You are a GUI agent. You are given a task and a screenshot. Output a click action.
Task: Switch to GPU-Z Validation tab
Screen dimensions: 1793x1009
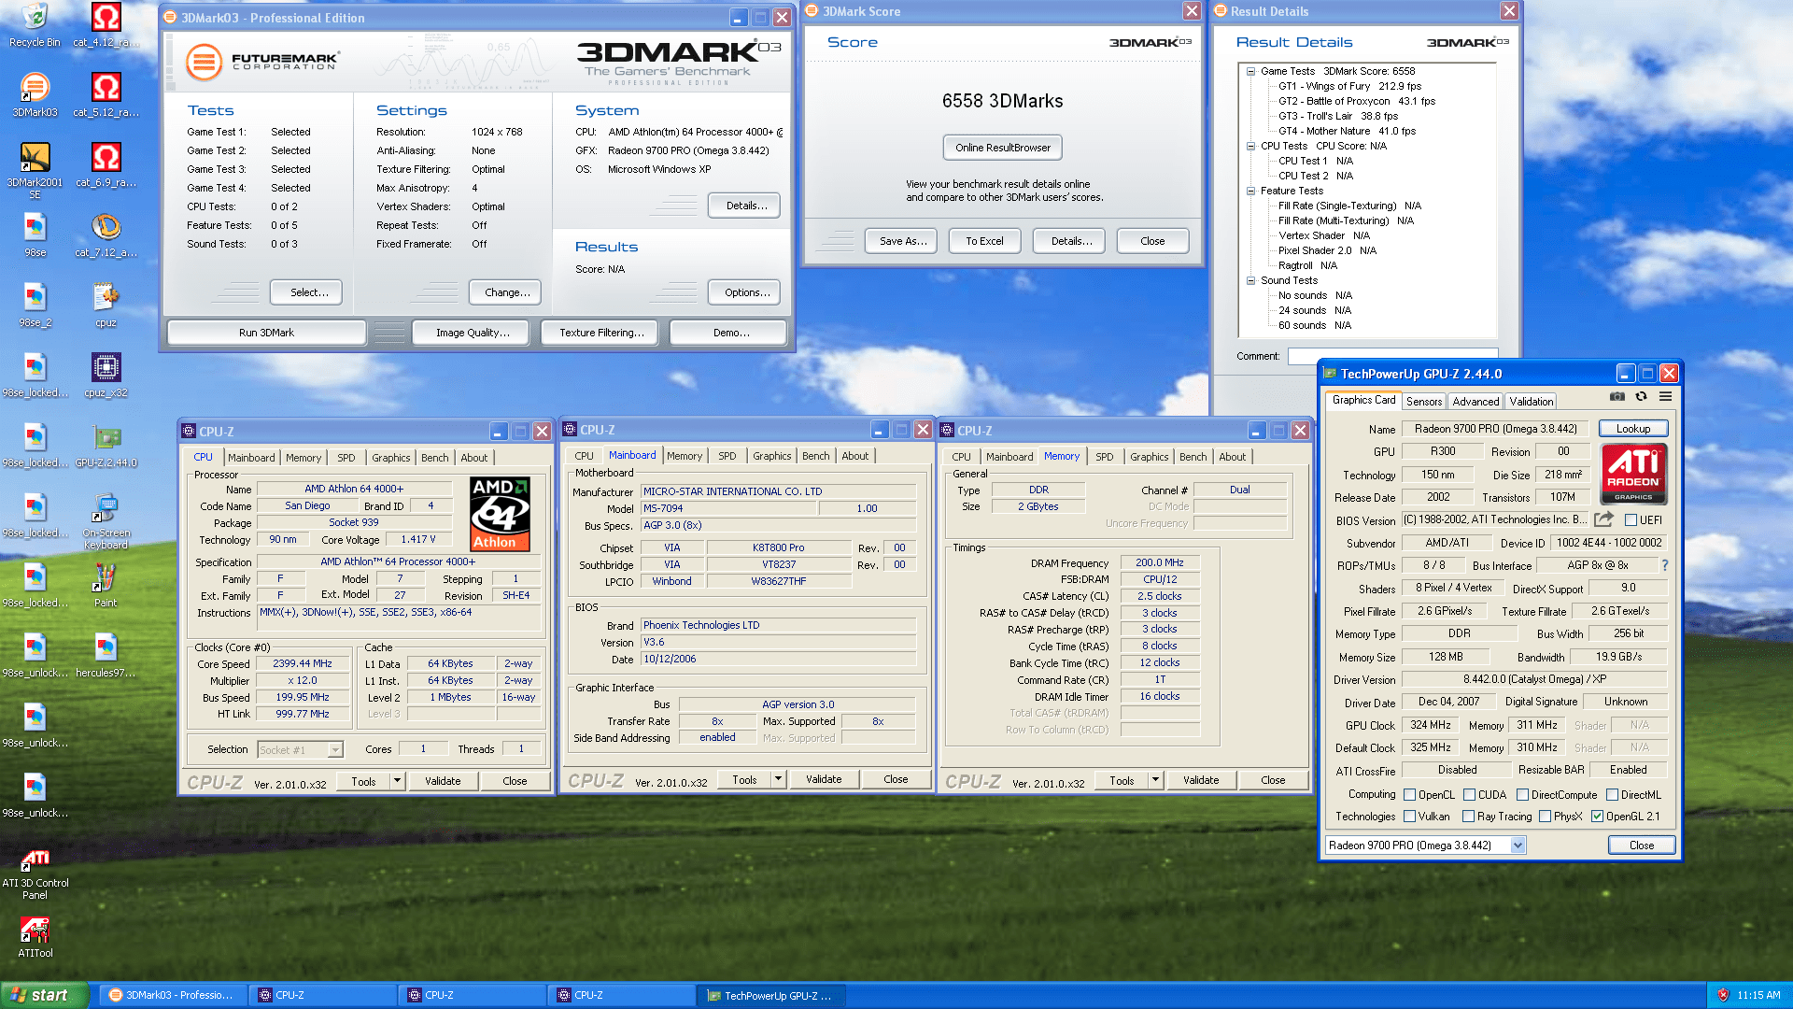[1532, 402]
